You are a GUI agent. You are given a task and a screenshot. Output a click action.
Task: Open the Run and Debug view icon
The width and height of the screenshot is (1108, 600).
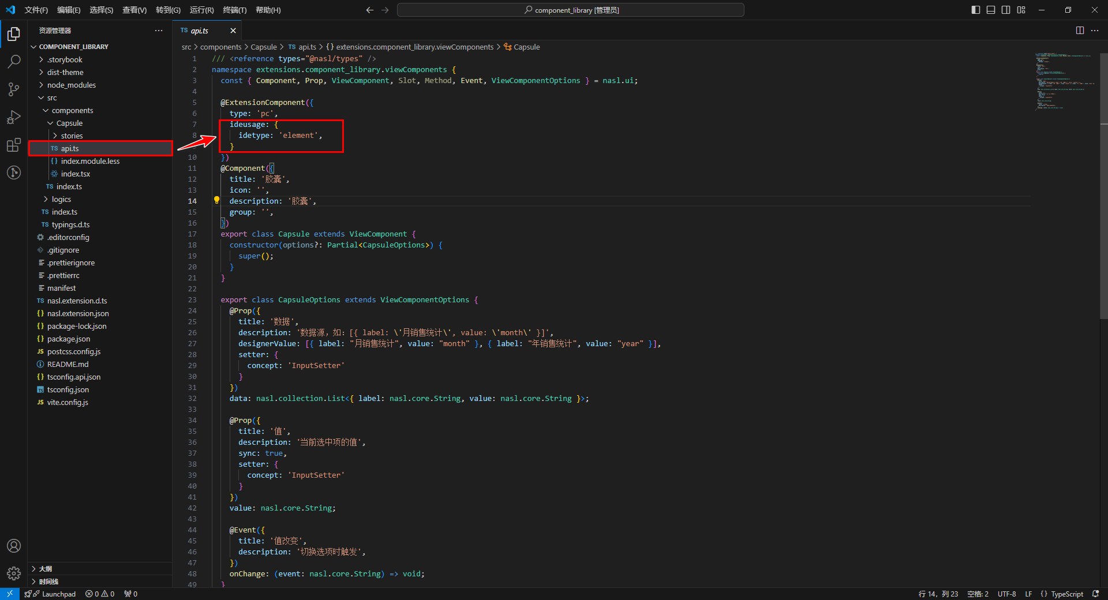click(14, 117)
